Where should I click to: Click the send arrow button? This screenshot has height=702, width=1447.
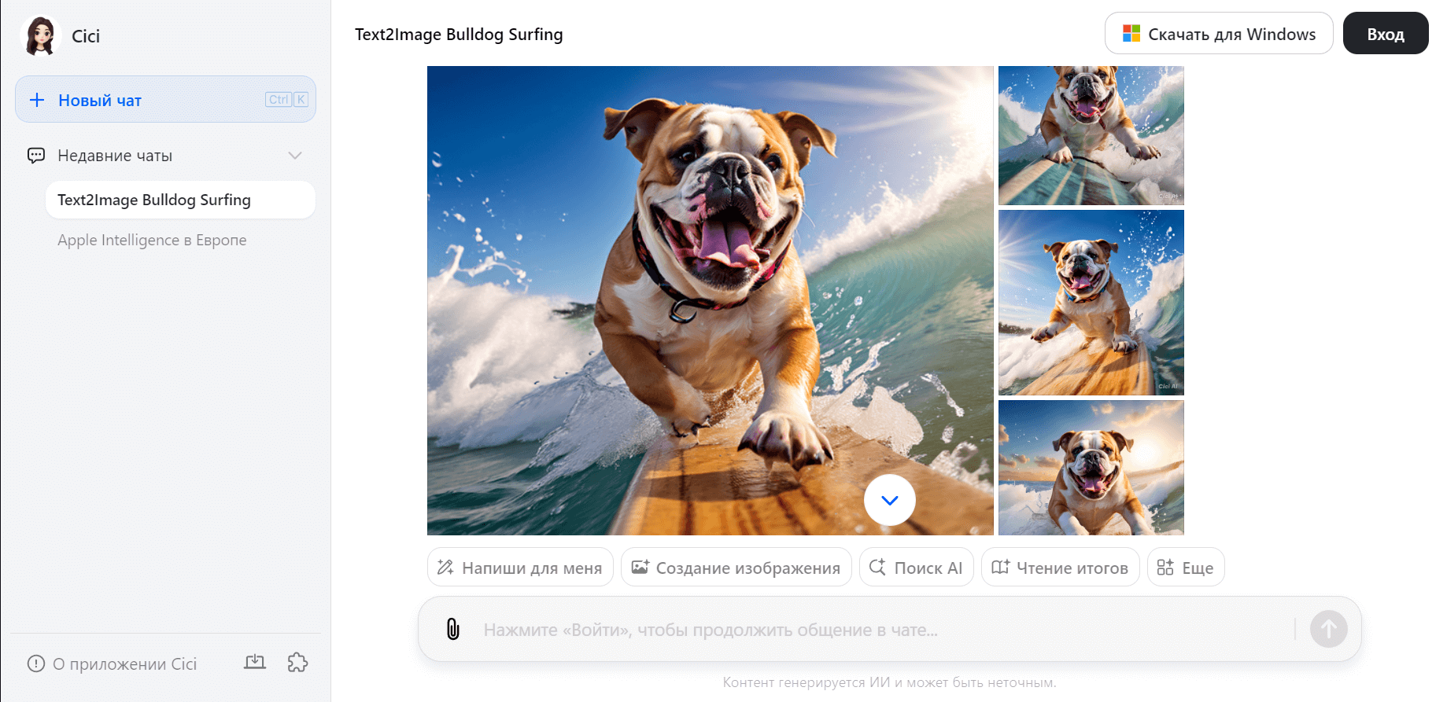tap(1328, 629)
